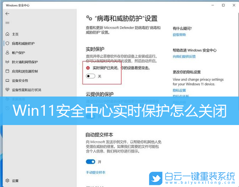Image resolution: width=239 pixels, height=187 pixels.
Task: Open 防火墙和网络保护 section
Action: point(25,62)
